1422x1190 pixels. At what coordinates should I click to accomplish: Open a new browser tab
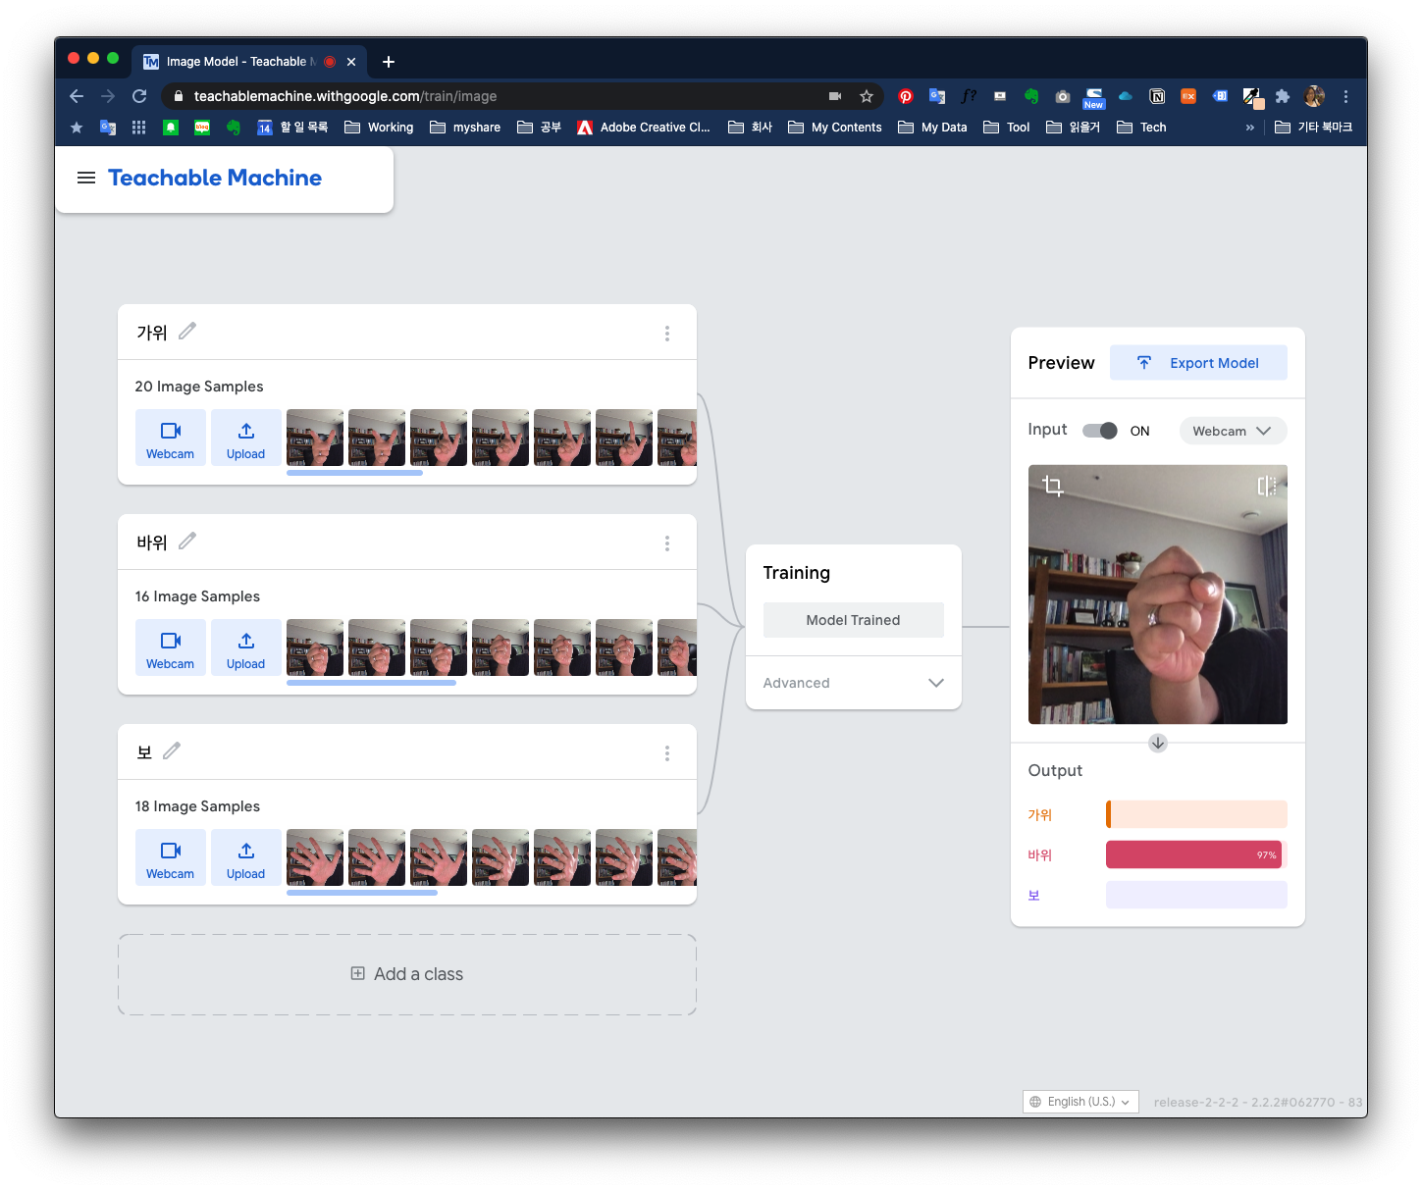pos(389,62)
